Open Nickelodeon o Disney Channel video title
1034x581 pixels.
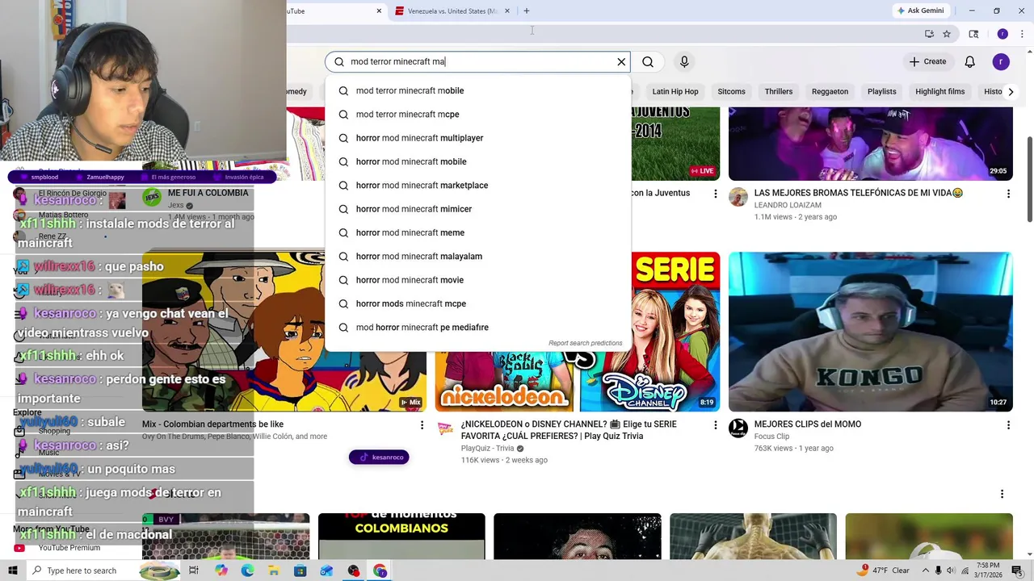pyautogui.click(x=569, y=430)
